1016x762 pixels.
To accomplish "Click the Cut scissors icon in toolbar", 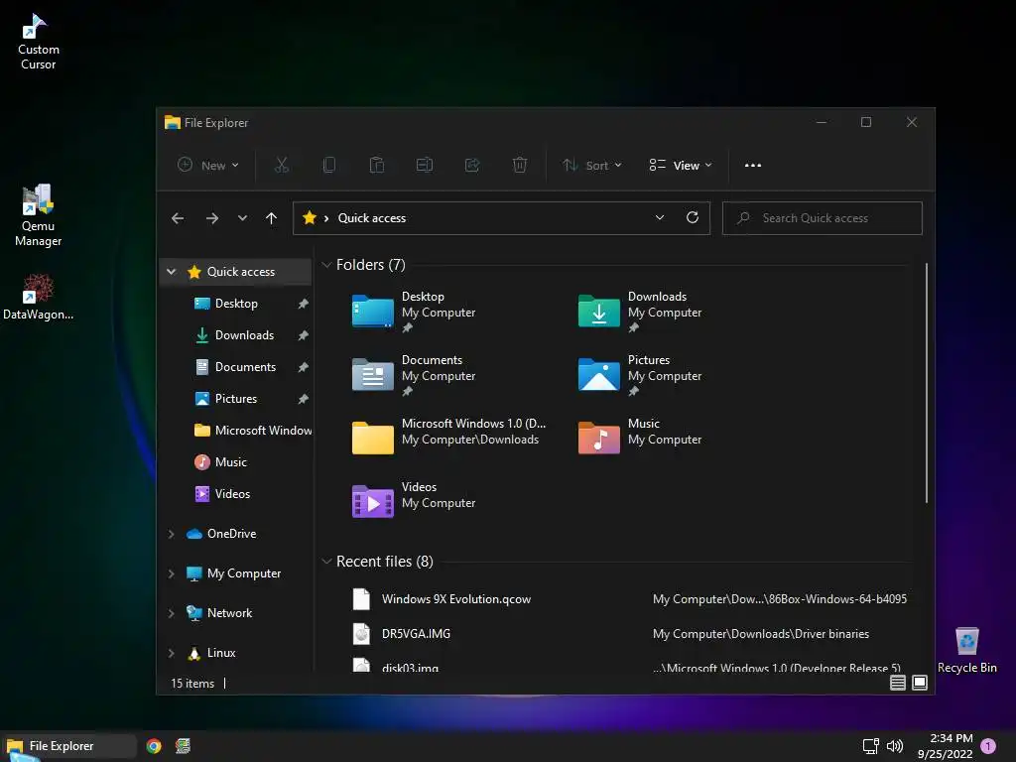I will pos(281,166).
